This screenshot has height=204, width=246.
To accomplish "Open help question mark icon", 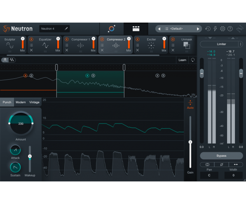I will (x=230, y=29).
